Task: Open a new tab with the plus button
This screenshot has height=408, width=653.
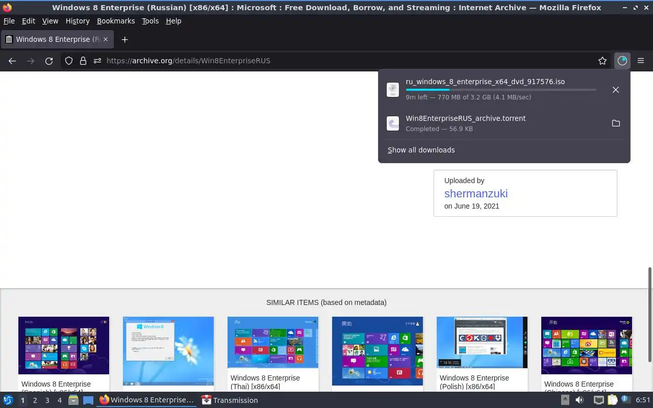Action: (124, 39)
